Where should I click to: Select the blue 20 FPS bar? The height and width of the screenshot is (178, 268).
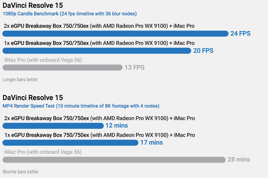97,51
